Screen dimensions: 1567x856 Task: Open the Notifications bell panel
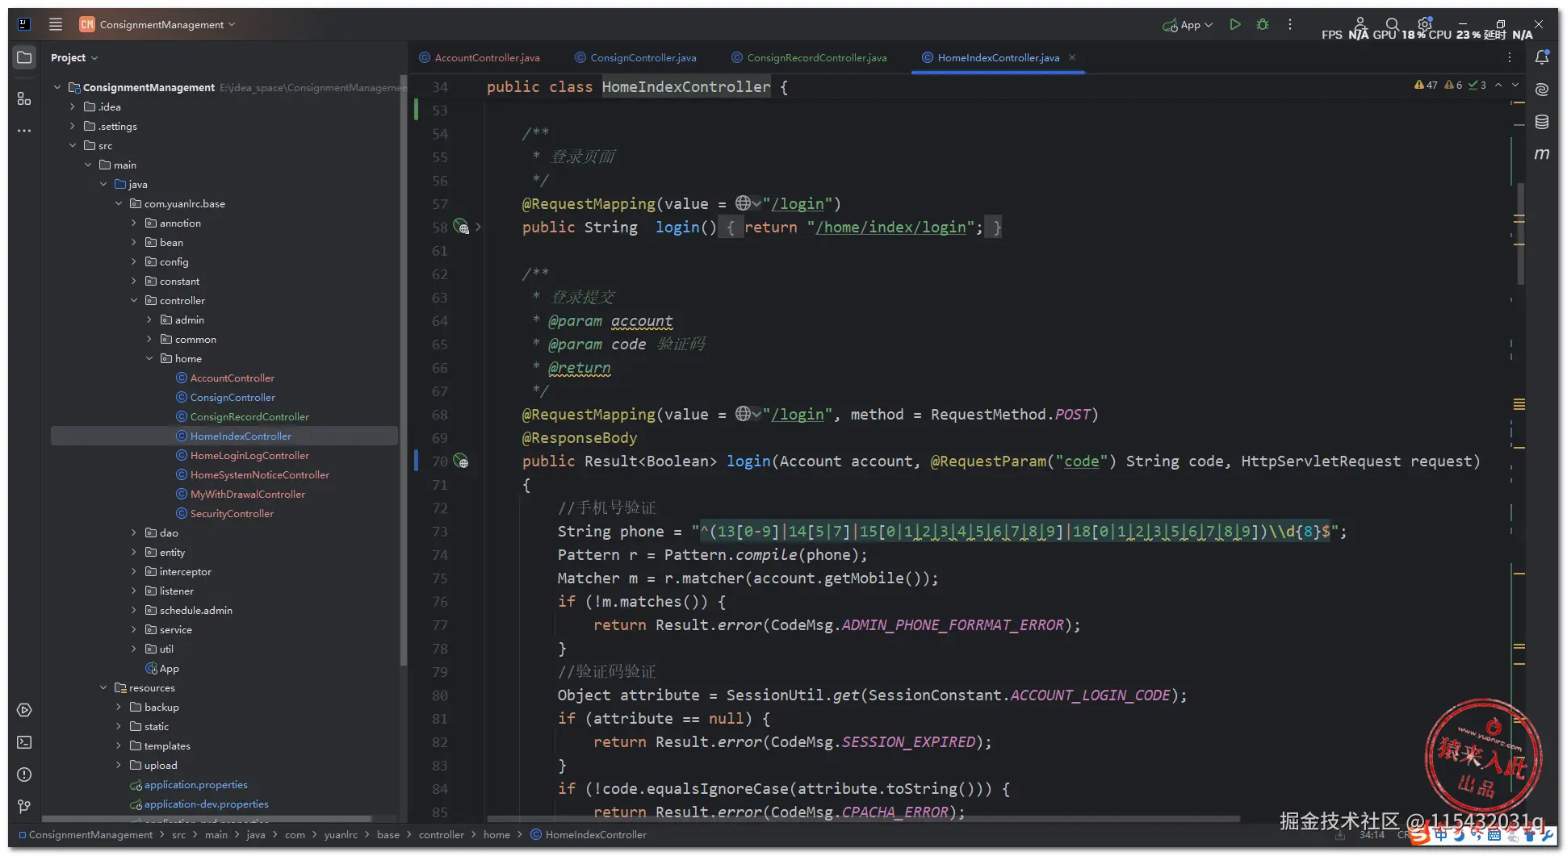click(1542, 57)
